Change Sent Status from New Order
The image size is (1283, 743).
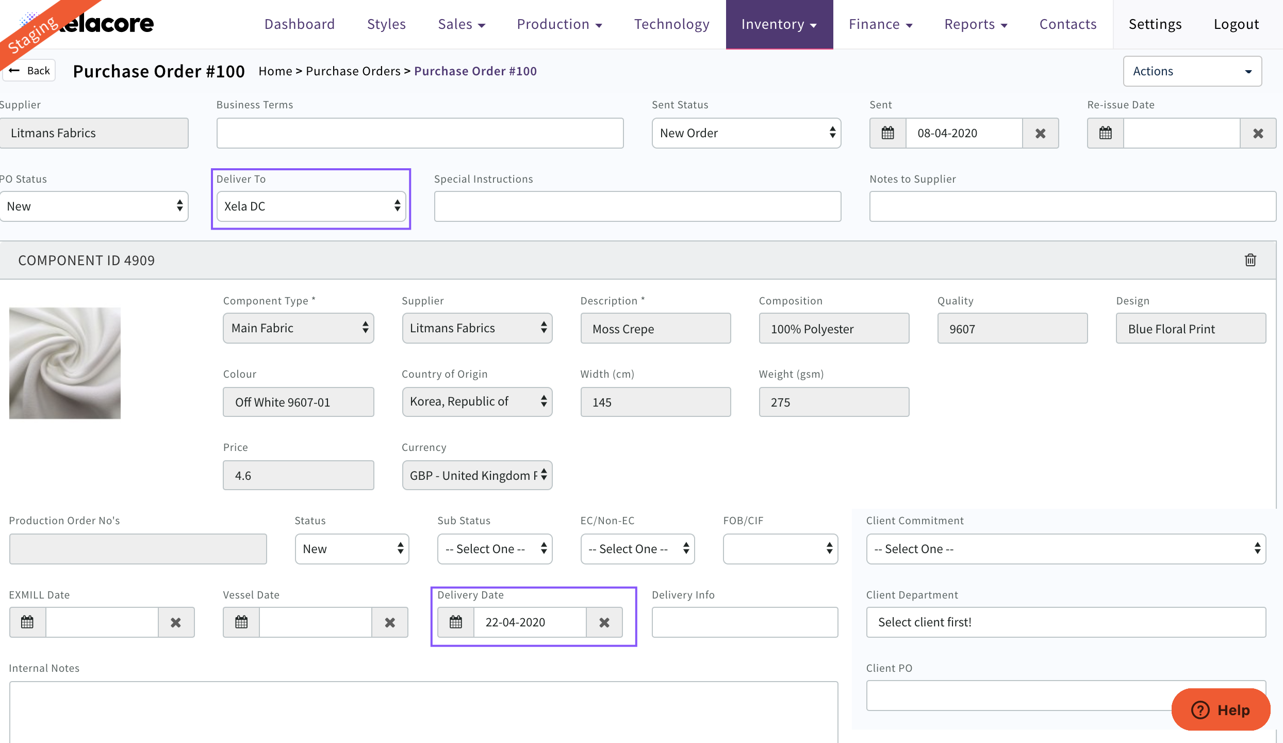coord(746,133)
